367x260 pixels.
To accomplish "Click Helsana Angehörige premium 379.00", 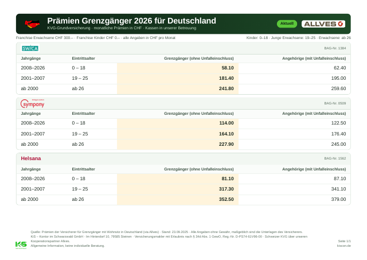I will [338, 199].
